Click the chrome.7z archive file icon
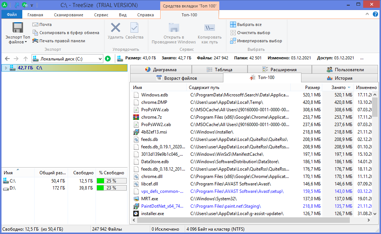 pyautogui.click(x=136, y=117)
